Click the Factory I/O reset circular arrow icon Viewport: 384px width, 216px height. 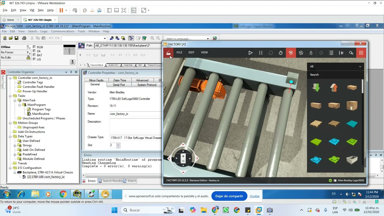pos(271,53)
